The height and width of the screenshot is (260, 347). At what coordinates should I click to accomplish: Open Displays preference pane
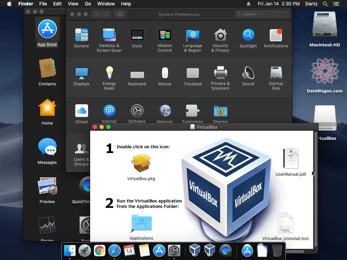(x=81, y=76)
